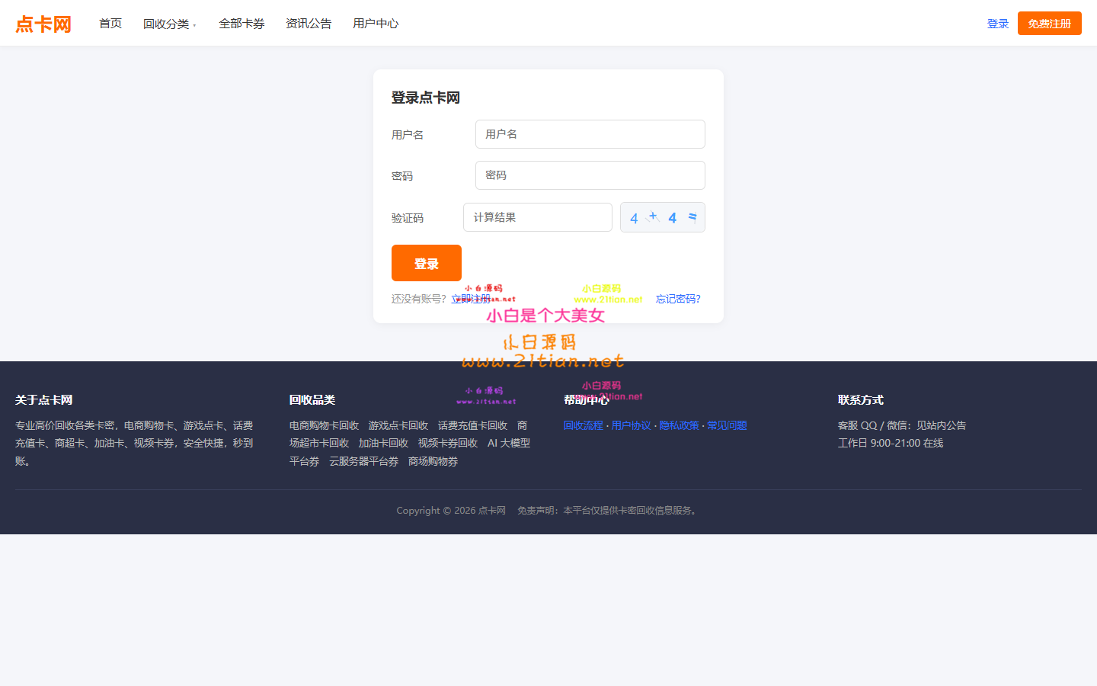Click the 联系方式 footer heading
This screenshot has width=1097, height=686.
[x=861, y=399]
